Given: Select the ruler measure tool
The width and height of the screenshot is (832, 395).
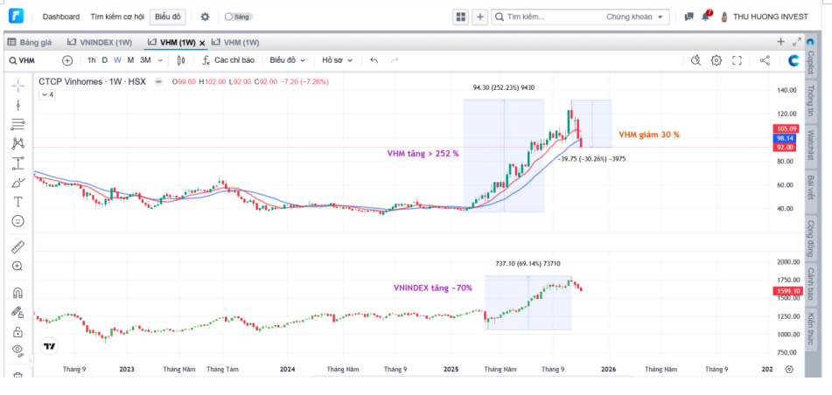Looking at the screenshot, I should point(17,246).
